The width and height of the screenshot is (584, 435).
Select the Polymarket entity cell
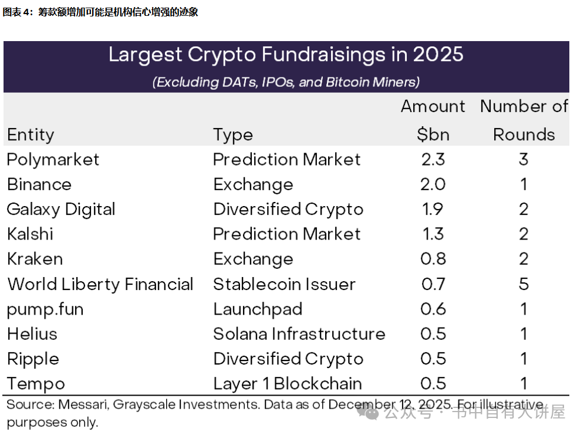(x=53, y=160)
